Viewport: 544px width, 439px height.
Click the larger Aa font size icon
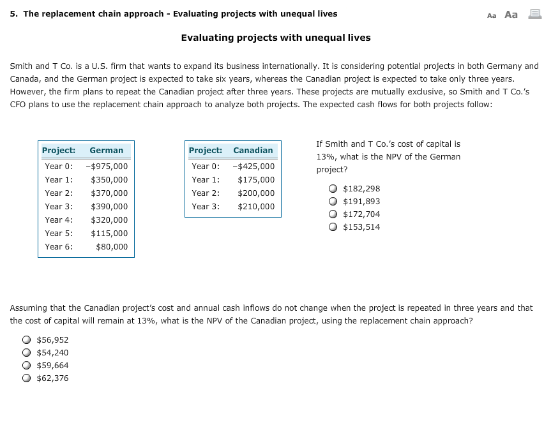(x=511, y=14)
